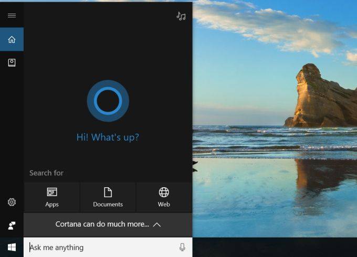
Task: Search for Apps
Action: pos(52,197)
